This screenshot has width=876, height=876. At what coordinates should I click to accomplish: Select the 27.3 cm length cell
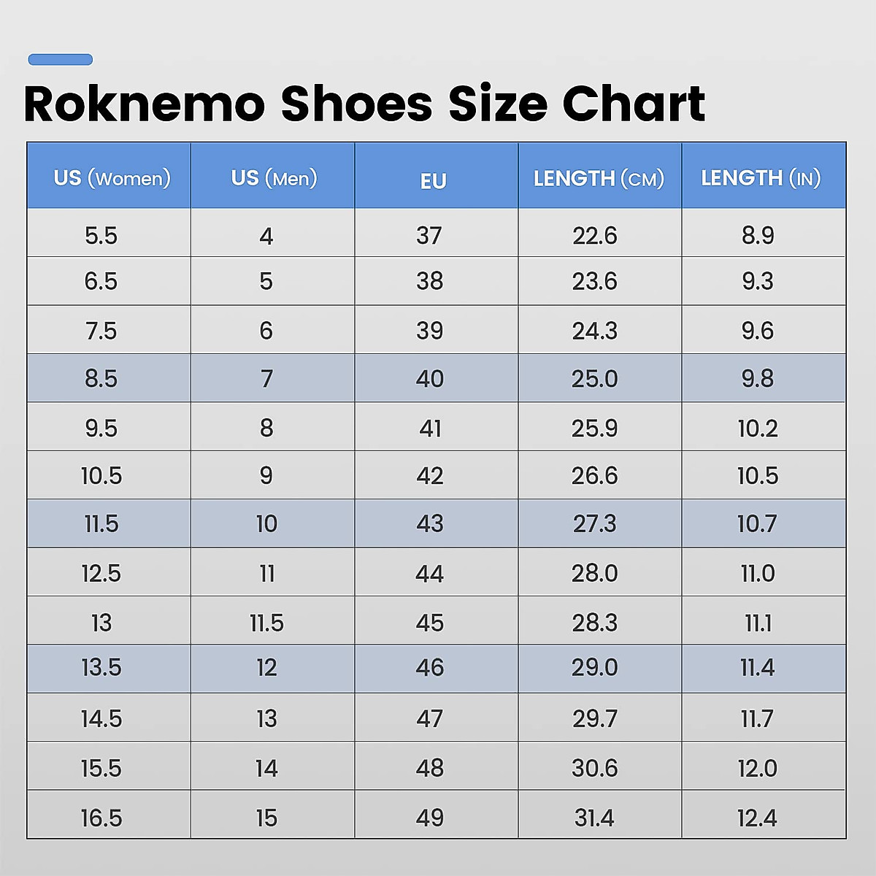click(x=595, y=523)
